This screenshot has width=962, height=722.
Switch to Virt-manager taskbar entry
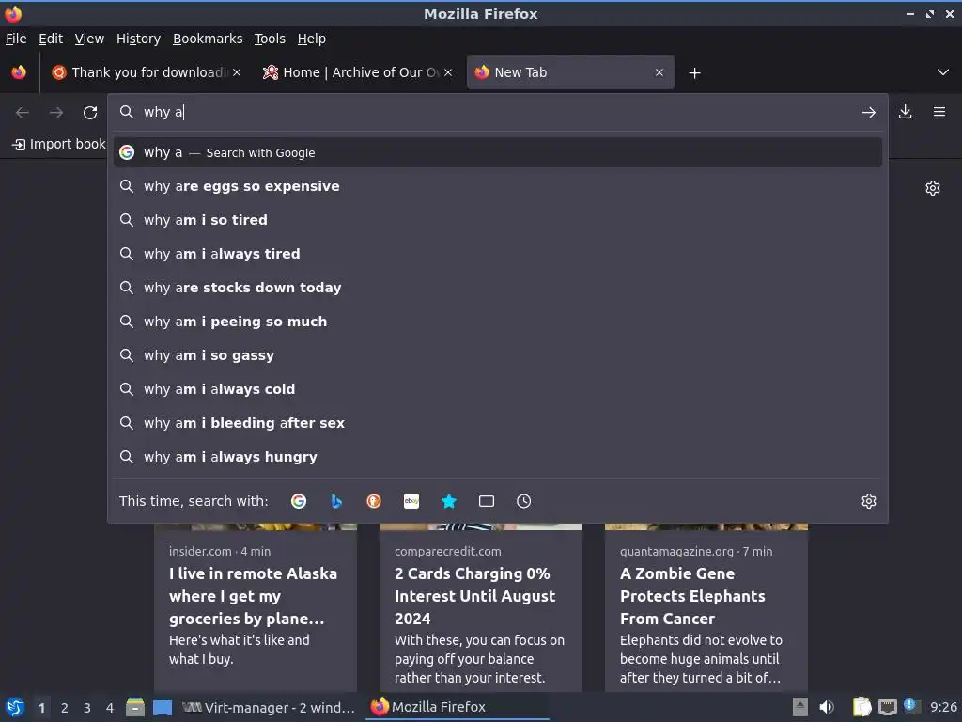pos(269,707)
